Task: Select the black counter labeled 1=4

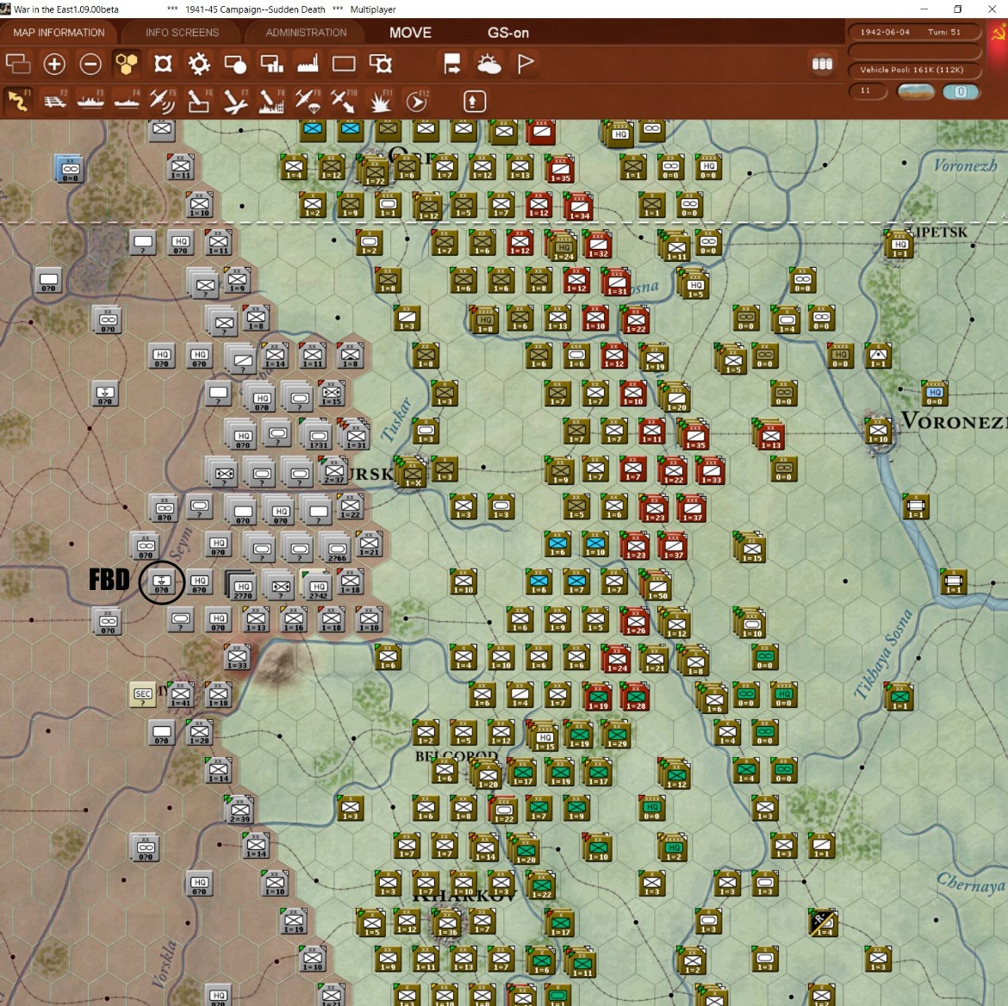Action: click(824, 922)
